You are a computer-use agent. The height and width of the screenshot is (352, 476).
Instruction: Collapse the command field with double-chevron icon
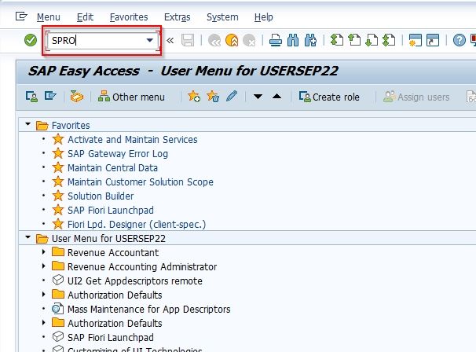pyautogui.click(x=170, y=40)
